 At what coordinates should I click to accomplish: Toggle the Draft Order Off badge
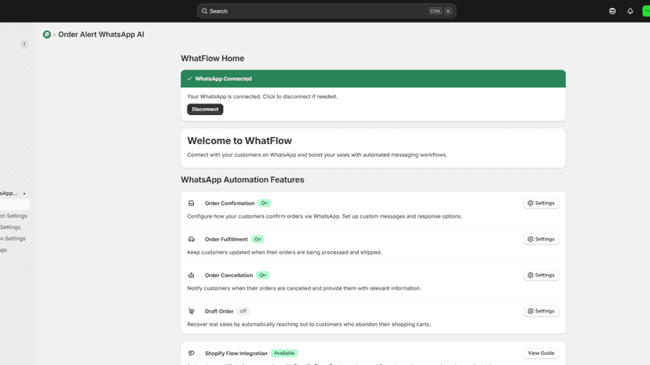(243, 311)
